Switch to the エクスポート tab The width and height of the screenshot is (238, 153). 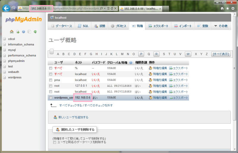(x=158, y=26)
